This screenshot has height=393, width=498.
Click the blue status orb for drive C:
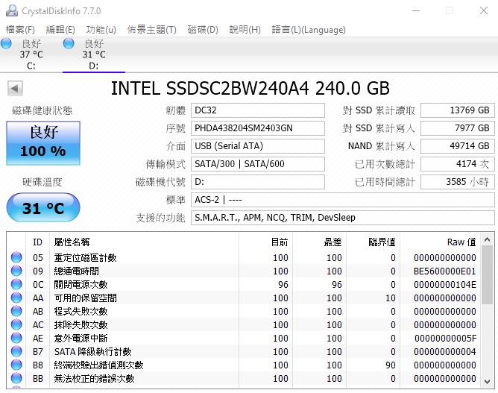[x=6, y=43]
